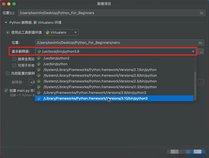Enable make available to all projects checkbox

(14, 65)
